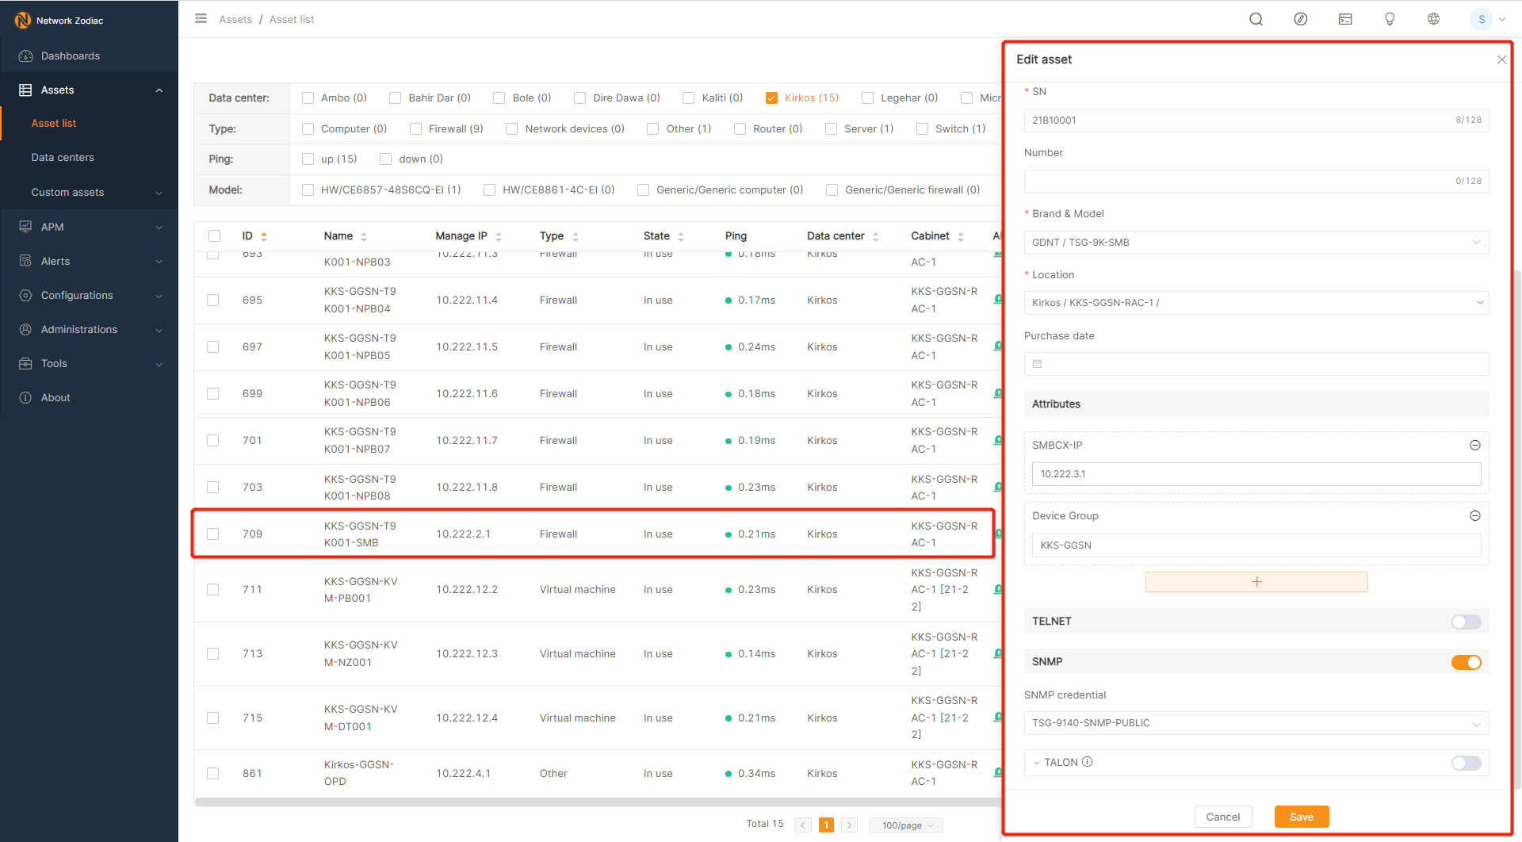
Task: Click the search icon in top bar
Action: pos(1256,19)
